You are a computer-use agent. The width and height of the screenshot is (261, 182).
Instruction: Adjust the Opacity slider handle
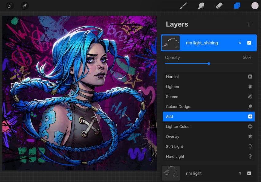point(209,64)
